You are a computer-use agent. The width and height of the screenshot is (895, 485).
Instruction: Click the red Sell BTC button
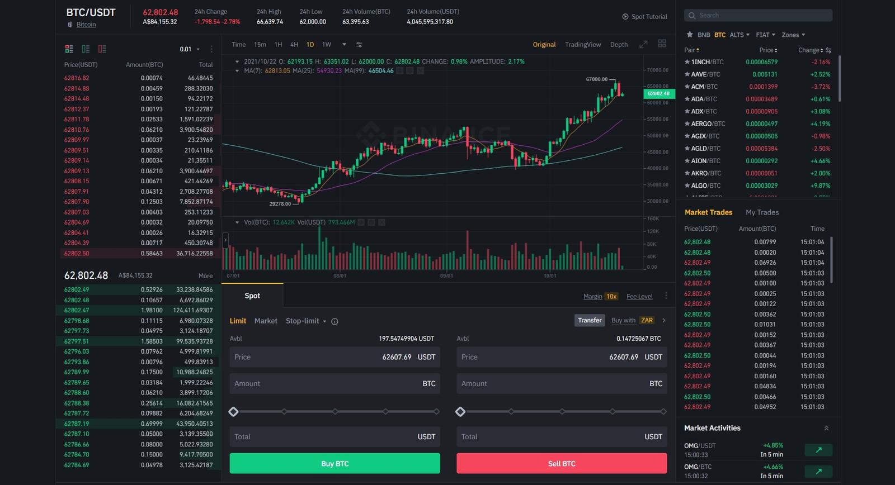point(562,463)
